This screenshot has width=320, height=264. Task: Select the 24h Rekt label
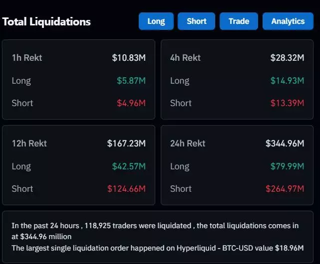[x=188, y=143]
